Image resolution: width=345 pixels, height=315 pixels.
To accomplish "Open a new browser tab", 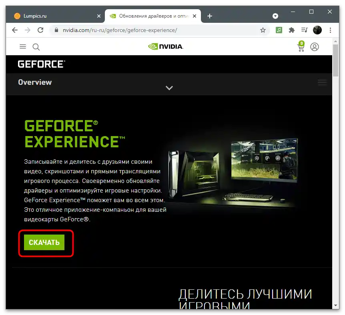I will [x=210, y=16].
